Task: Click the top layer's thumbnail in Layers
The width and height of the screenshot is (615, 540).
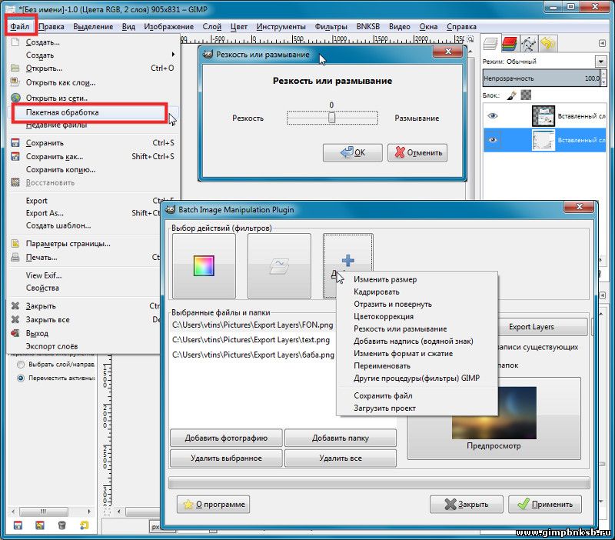Action: 544,116
